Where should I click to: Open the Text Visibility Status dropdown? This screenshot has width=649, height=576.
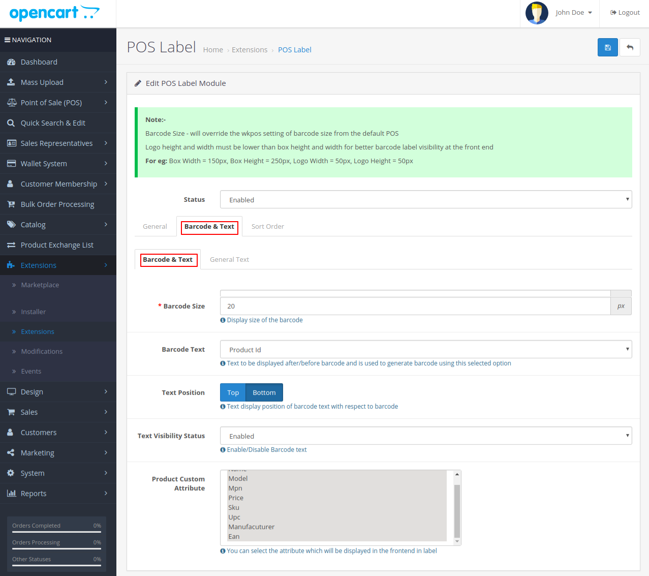pyautogui.click(x=426, y=436)
